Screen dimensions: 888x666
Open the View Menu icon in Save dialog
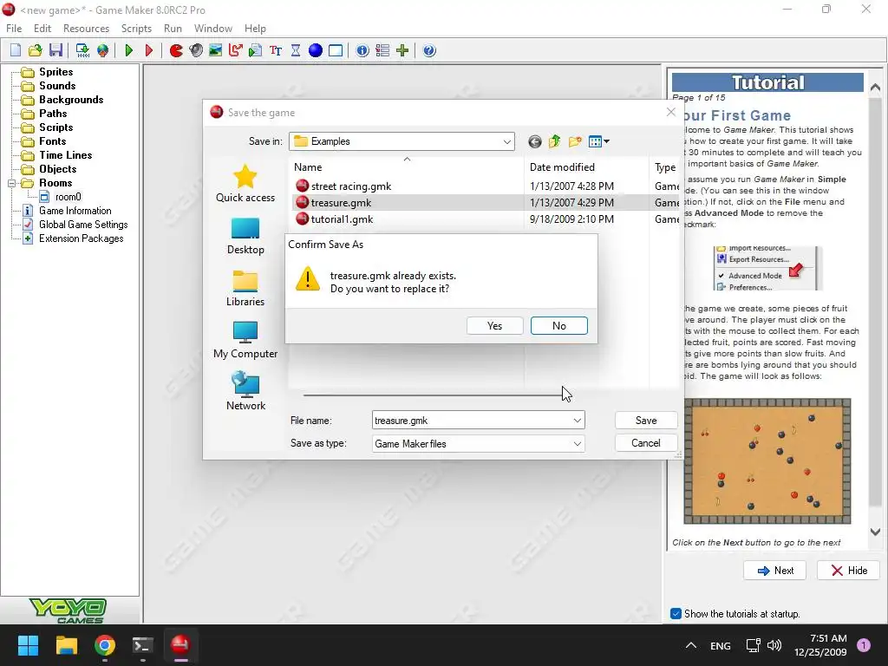click(x=598, y=141)
